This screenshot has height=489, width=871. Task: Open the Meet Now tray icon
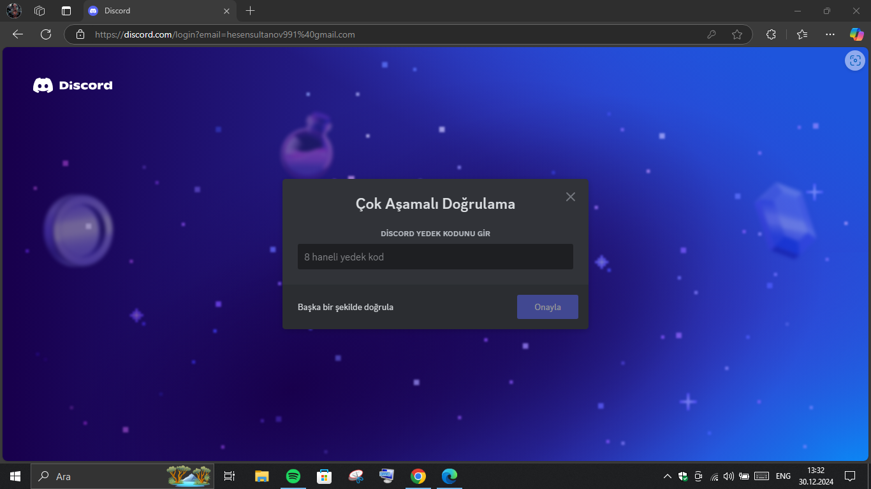(x=699, y=476)
